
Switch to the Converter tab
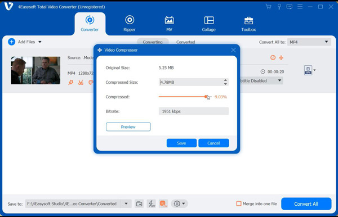pyautogui.click(x=90, y=24)
